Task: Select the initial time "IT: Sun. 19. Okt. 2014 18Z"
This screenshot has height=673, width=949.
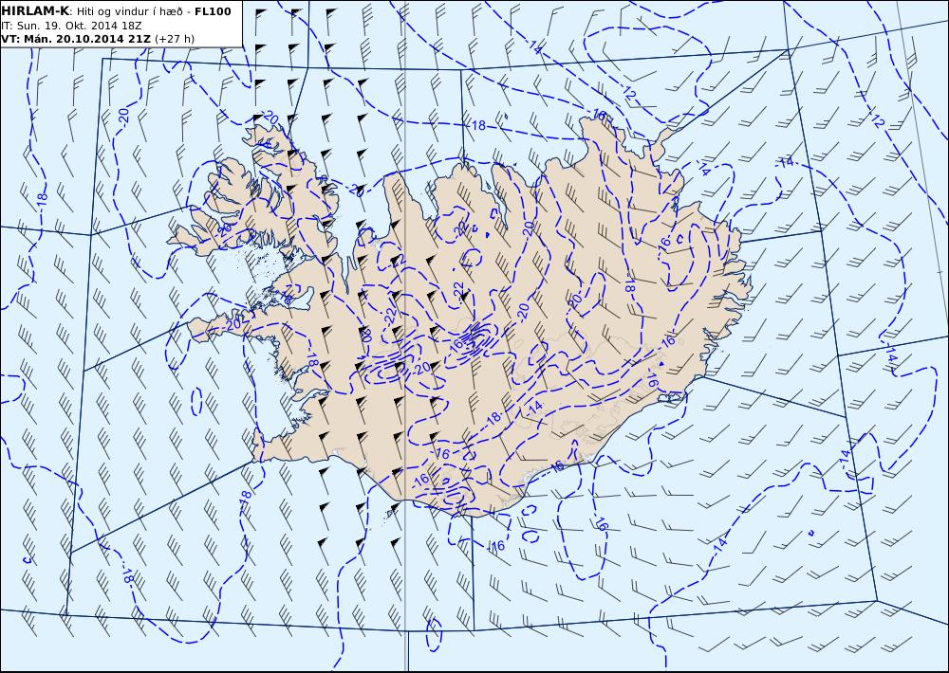Action: tap(71, 26)
